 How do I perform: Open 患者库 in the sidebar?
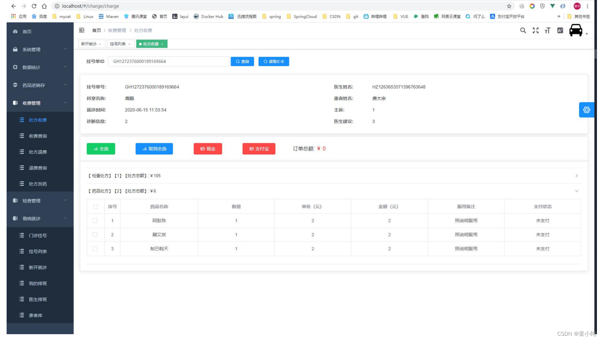(40, 315)
